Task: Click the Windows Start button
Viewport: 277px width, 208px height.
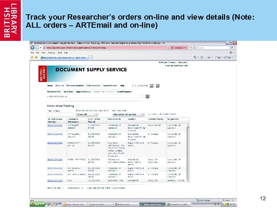Action: [x=37, y=205]
